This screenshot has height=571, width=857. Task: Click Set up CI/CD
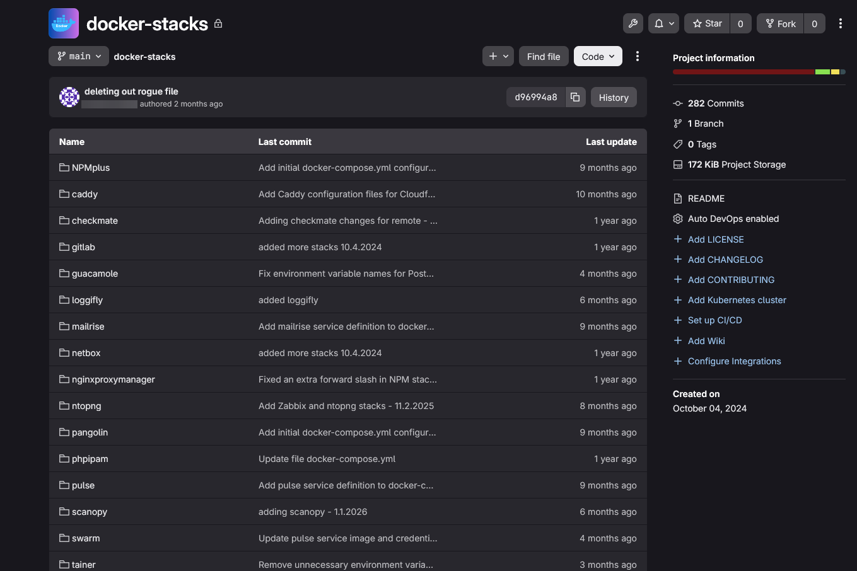tap(714, 320)
